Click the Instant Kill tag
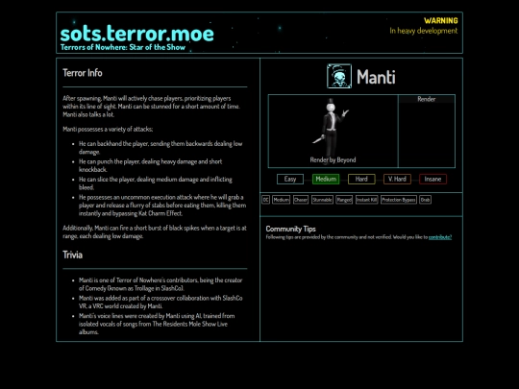 [367, 200]
